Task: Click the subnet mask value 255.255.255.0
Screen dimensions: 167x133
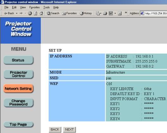Action: click(x=146, y=61)
